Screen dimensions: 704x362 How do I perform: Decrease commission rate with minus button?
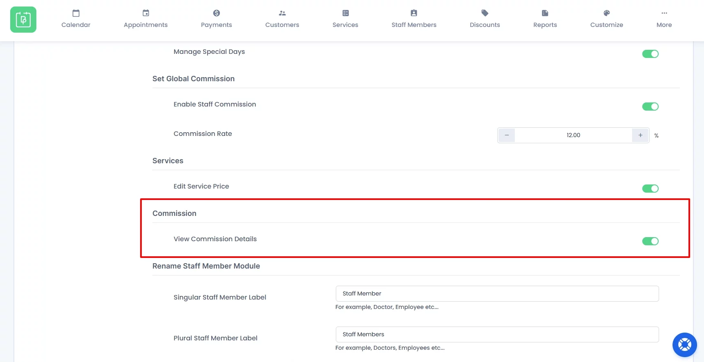[507, 135]
